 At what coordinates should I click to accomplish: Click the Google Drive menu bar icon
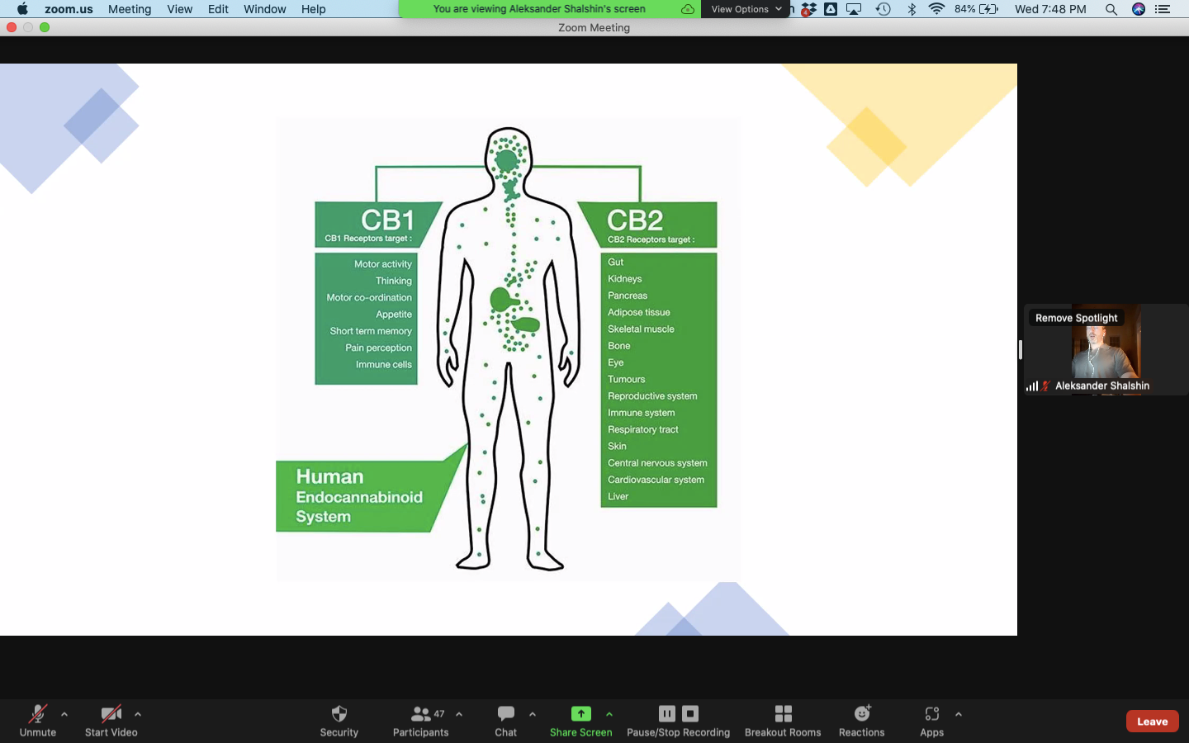[831, 9]
